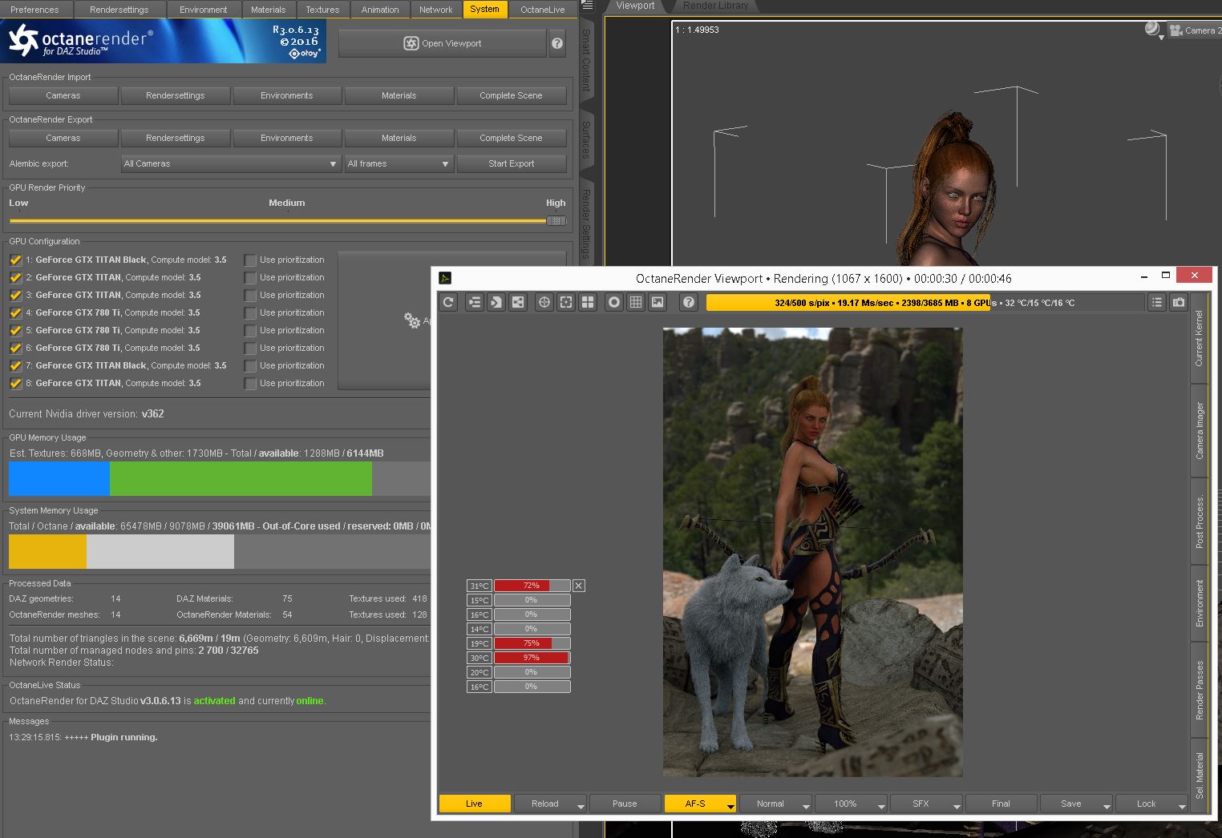
Task: Click the green "activated" status text
Action: click(214, 701)
